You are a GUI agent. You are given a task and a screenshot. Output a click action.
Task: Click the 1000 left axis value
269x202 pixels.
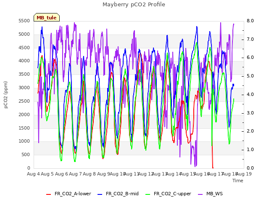coord(24,141)
